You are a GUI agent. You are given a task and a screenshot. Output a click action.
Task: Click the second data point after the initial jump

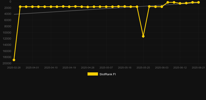click(26, 7)
